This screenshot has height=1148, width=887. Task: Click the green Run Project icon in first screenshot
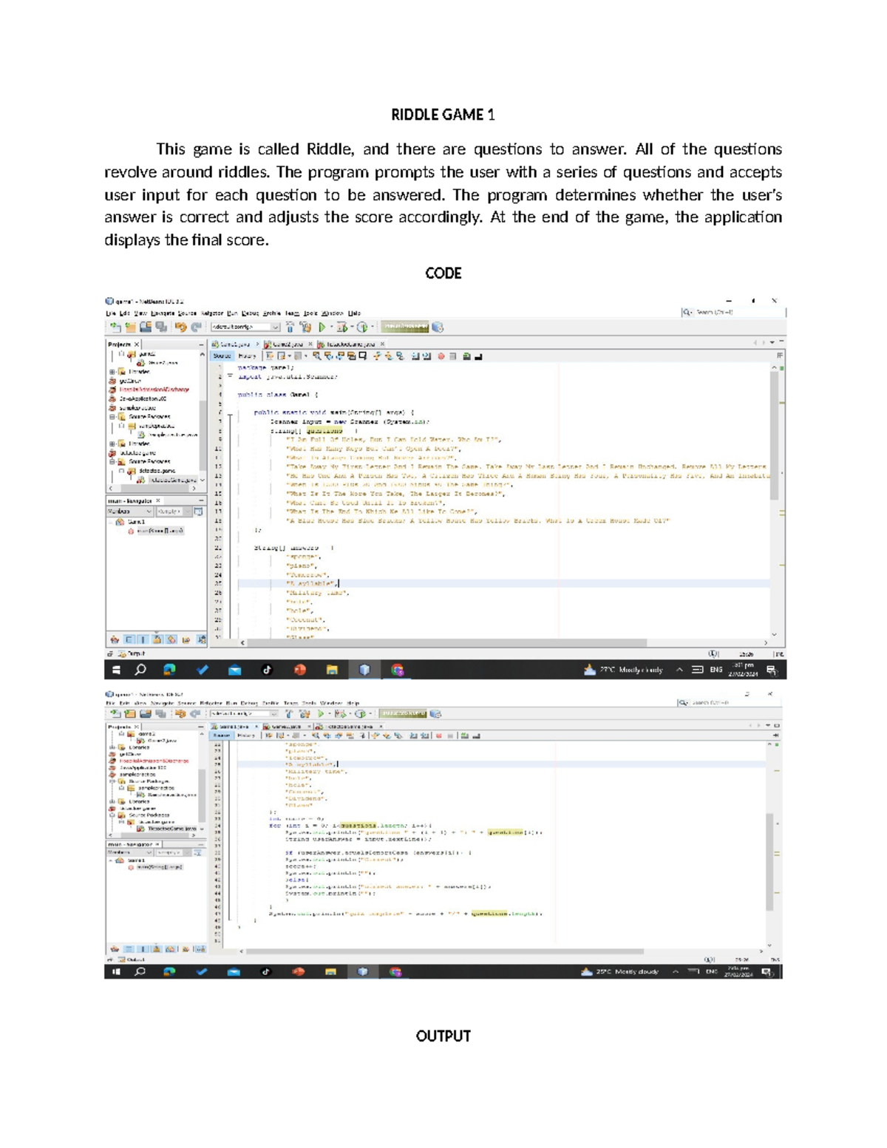coord(322,327)
